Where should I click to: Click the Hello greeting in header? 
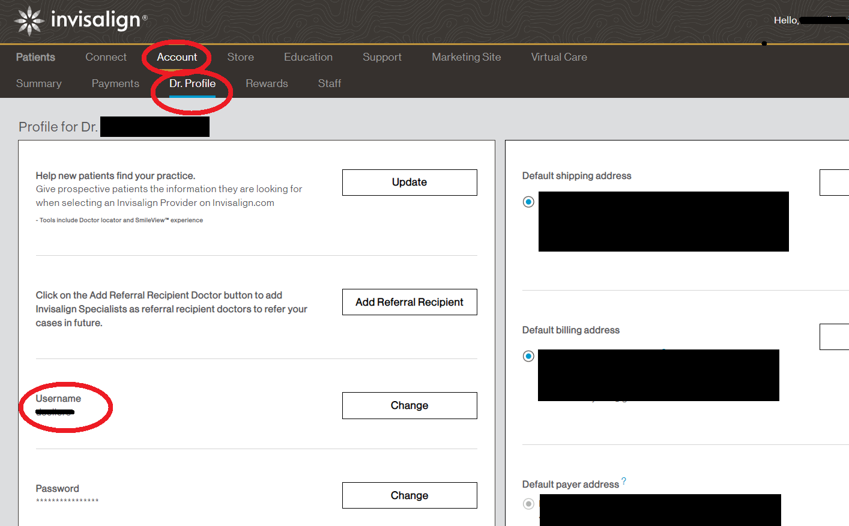click(786, 20)
